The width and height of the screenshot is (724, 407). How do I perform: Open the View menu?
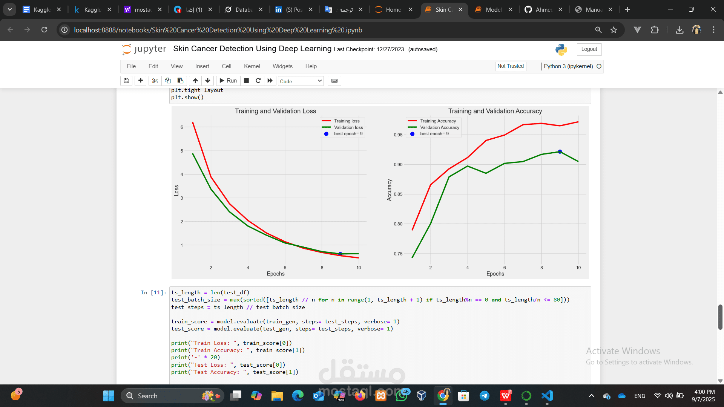tap(176, 66)
